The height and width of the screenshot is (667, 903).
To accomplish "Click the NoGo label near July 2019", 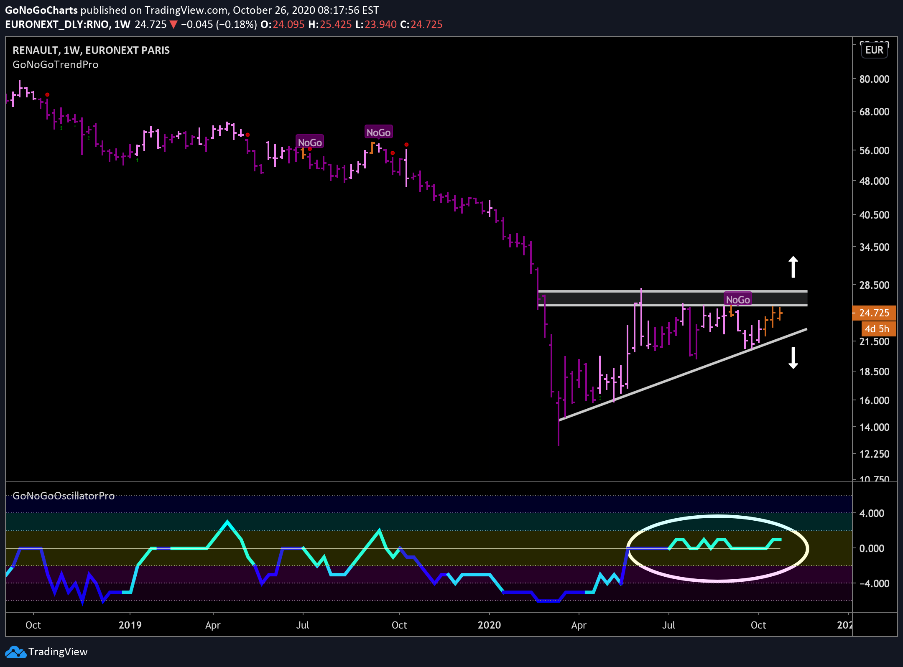I will [x=310, y=143].
